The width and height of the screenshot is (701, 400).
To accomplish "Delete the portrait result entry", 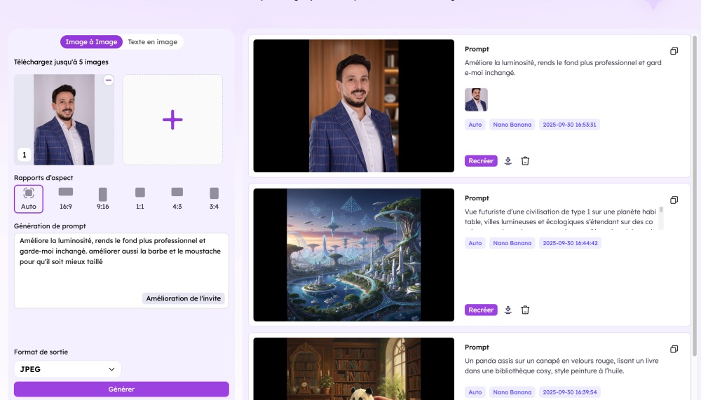I will click(525, 161).
